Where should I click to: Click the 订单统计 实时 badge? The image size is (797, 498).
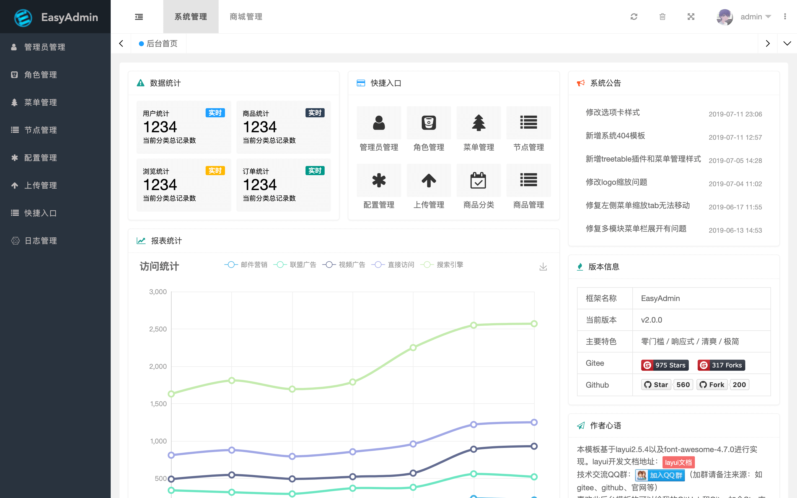[x=315, y=170]
